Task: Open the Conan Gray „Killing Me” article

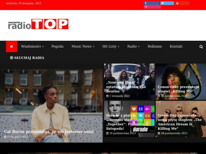Action: pos(178,89)
